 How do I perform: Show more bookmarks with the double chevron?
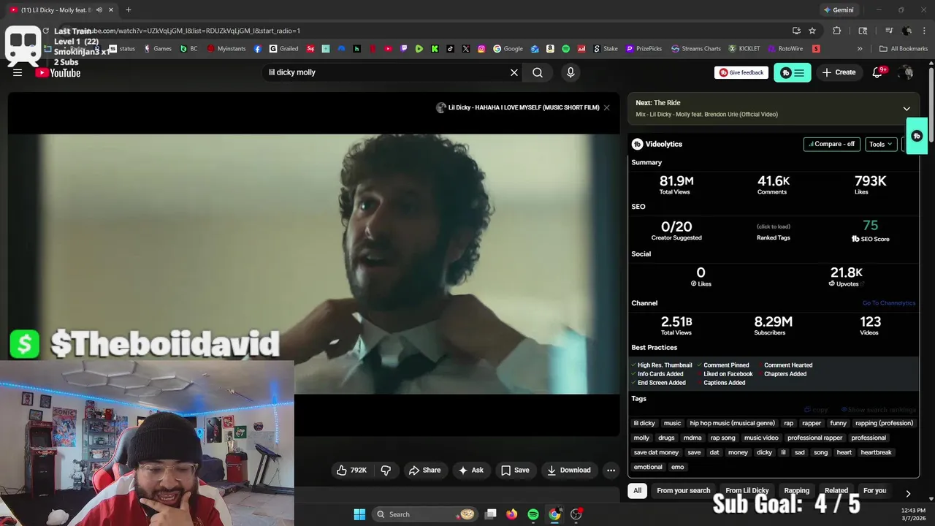(x=860, y=49)
